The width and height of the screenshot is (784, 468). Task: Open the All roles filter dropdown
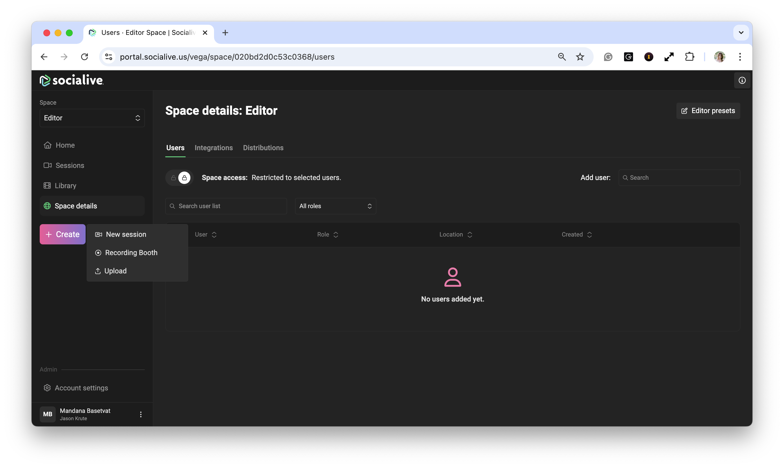tap(335, 206)
